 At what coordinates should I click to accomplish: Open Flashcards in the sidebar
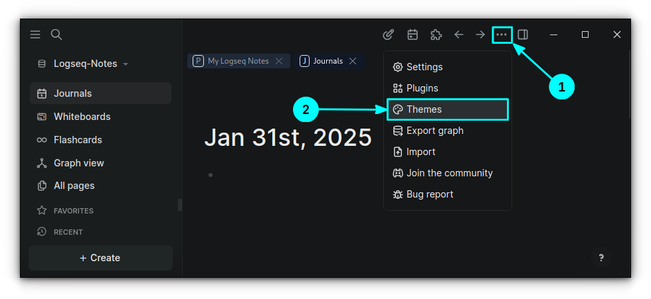[x=77, y=140]
